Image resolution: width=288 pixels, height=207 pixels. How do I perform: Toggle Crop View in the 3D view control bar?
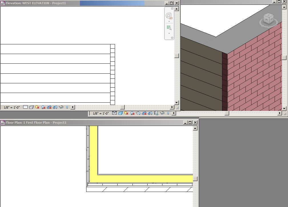(144, 113)
